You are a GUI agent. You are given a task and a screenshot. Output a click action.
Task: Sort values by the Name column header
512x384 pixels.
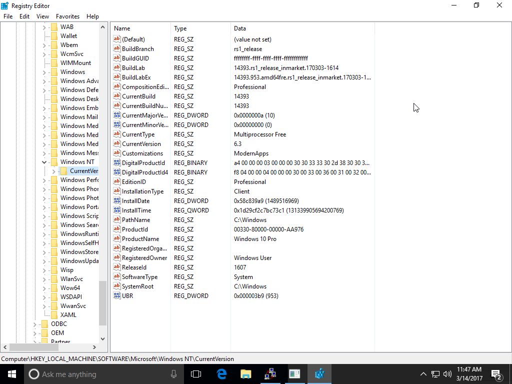[x=140, y=28]
